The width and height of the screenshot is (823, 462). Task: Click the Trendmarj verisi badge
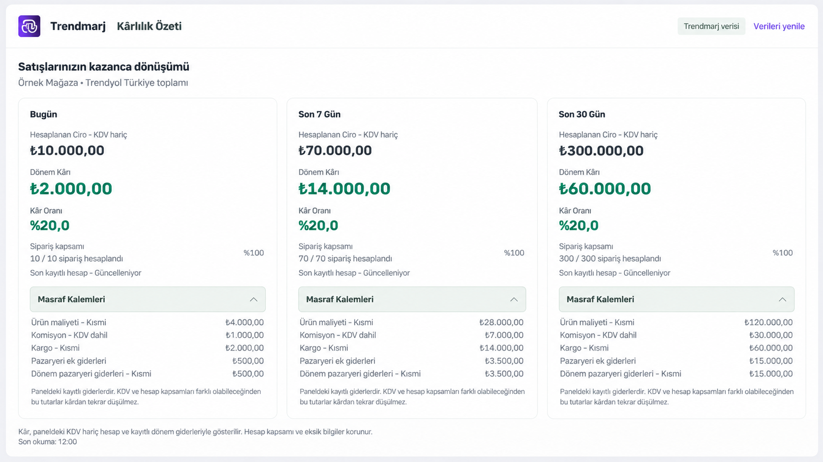[x=711, y=26]
